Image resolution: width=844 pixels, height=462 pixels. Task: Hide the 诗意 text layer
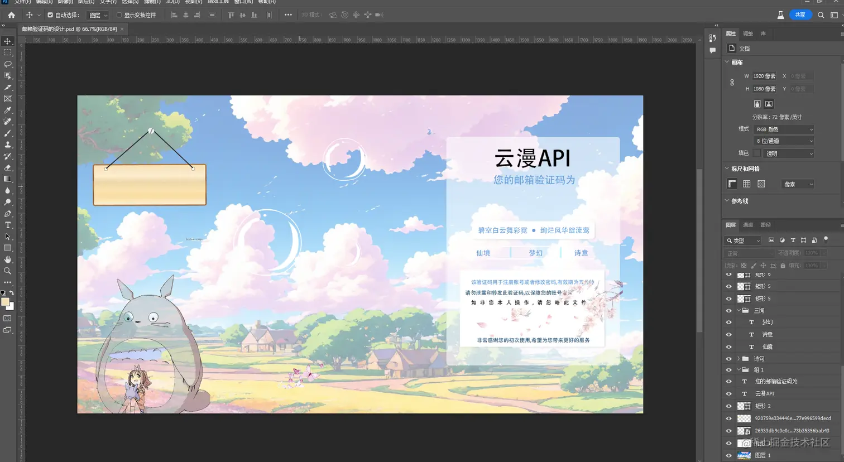point(728,335)
